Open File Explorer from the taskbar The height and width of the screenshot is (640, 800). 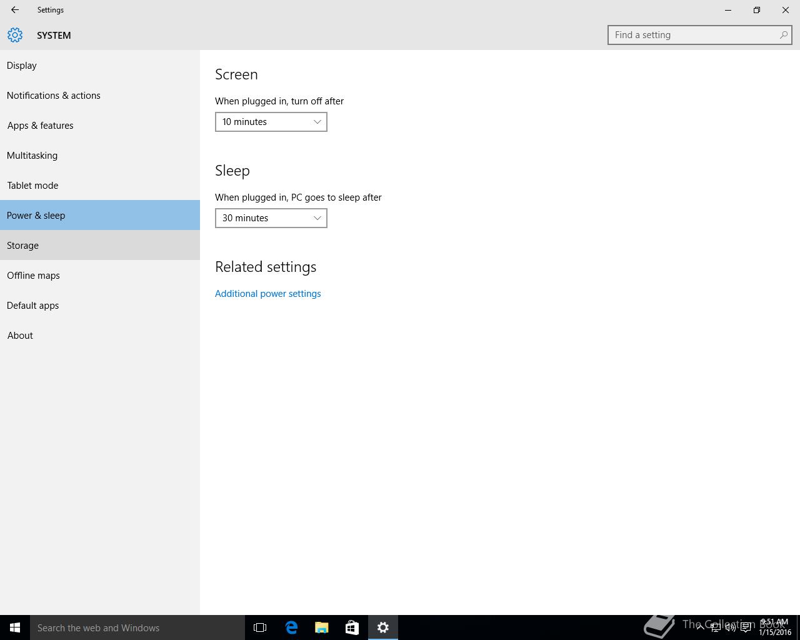[322, 627]
